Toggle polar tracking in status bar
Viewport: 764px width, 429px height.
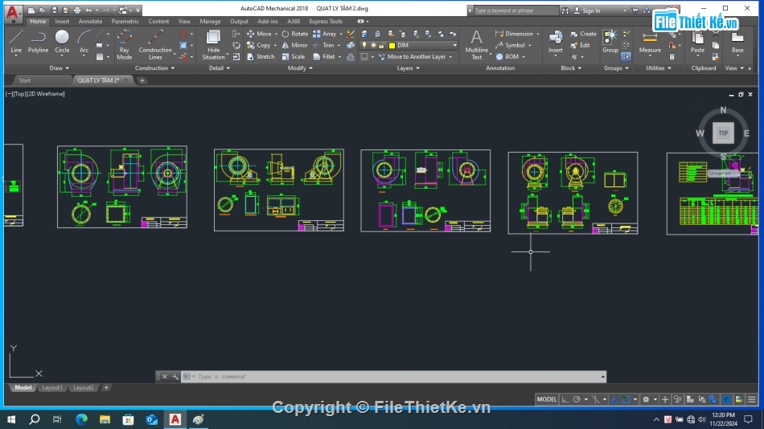click(x=577, y=399)
